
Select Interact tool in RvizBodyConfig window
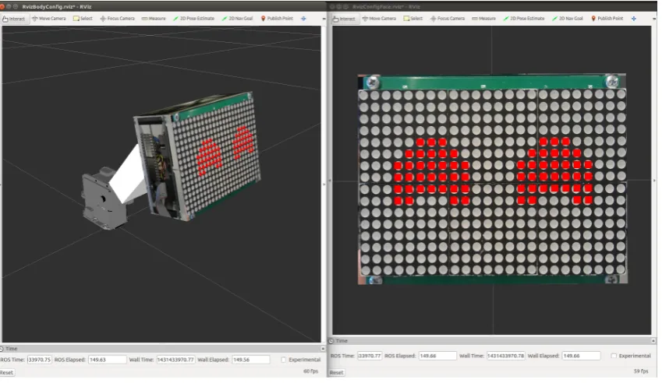(x=14, y=19)
